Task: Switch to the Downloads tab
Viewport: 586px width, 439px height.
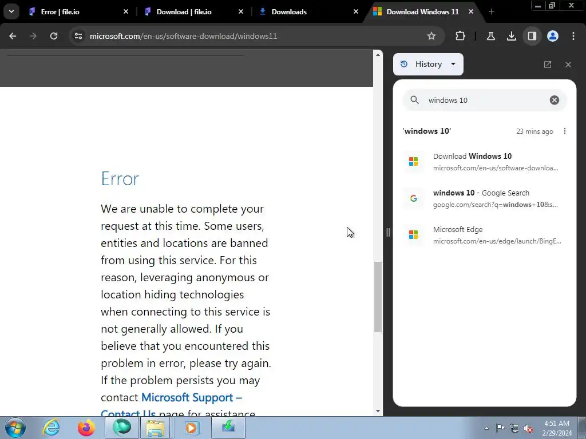Action: click(307, 12)
